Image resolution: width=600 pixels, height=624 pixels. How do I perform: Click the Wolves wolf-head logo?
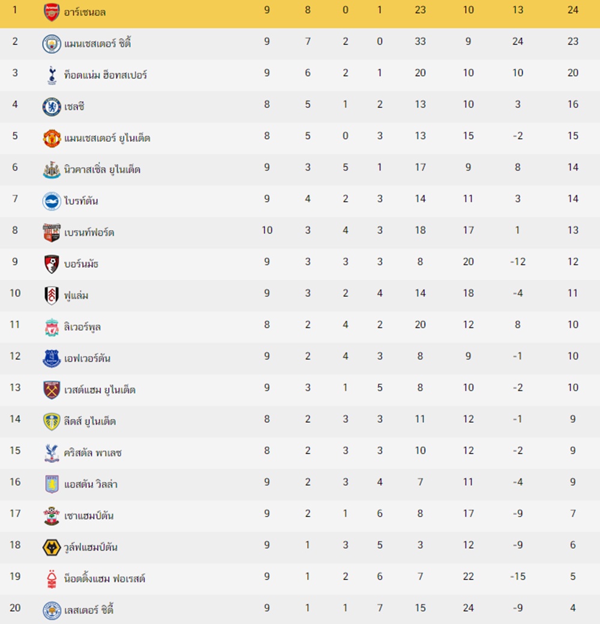click(52, 547)
